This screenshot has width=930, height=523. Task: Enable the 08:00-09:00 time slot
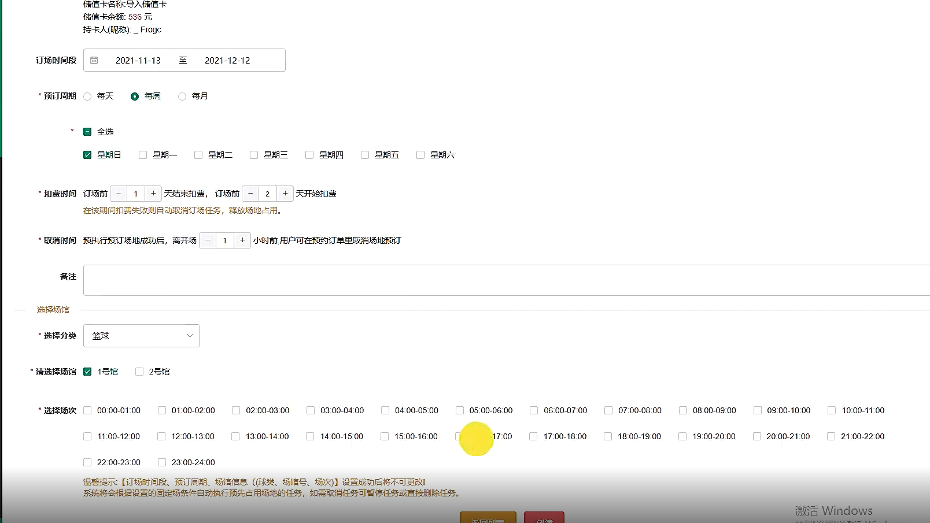pyautogui.click(x=682, y=410)
